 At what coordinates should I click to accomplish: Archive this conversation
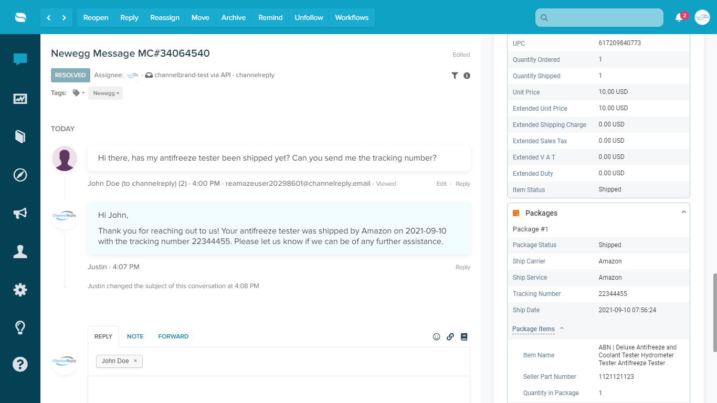(234, 17)
